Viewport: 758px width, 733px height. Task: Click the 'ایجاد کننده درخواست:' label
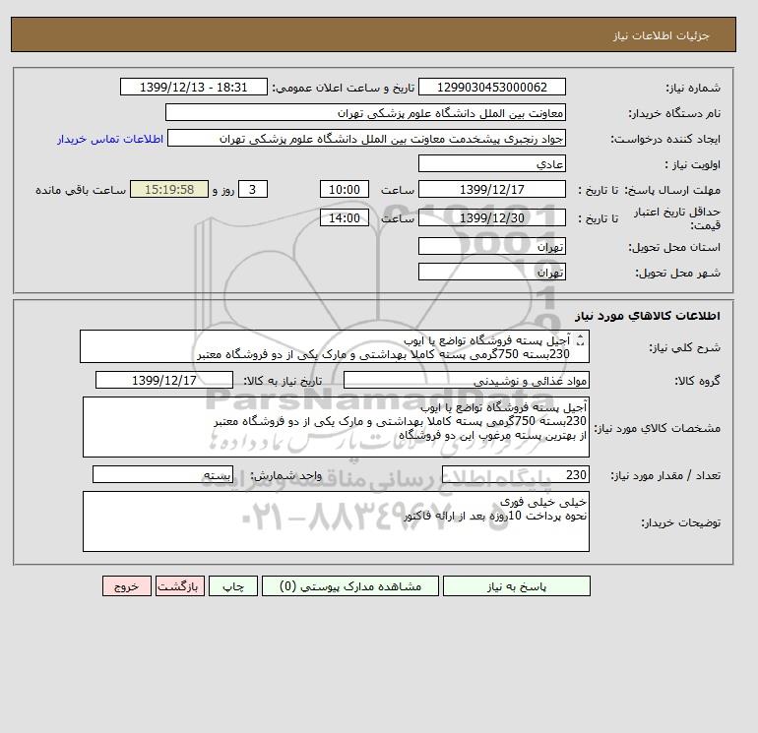(x=665, y=139)
